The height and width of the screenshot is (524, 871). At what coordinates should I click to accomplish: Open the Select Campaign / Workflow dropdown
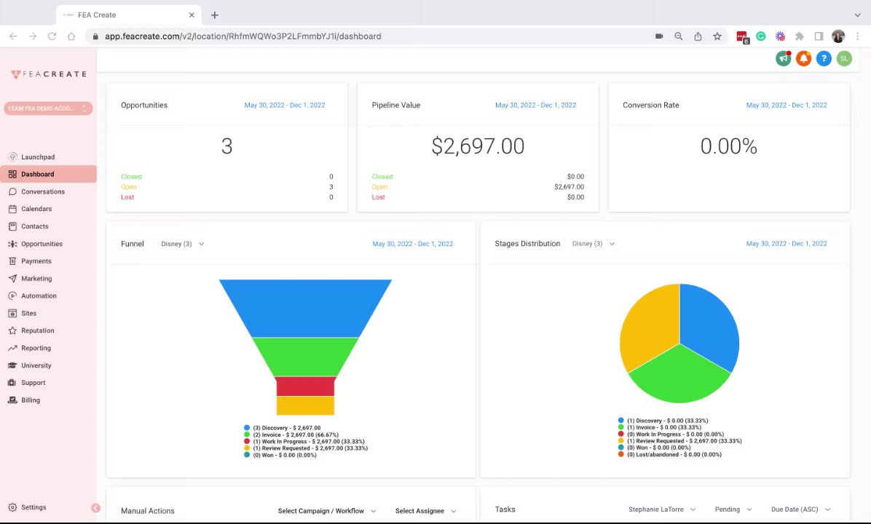[326, 511]
